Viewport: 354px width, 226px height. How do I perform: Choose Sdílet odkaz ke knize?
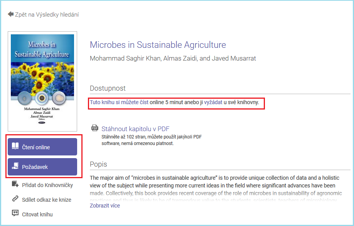click(x=47, y=200)
